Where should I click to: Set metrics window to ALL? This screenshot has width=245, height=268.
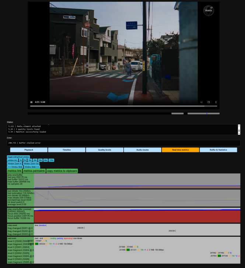13,161
